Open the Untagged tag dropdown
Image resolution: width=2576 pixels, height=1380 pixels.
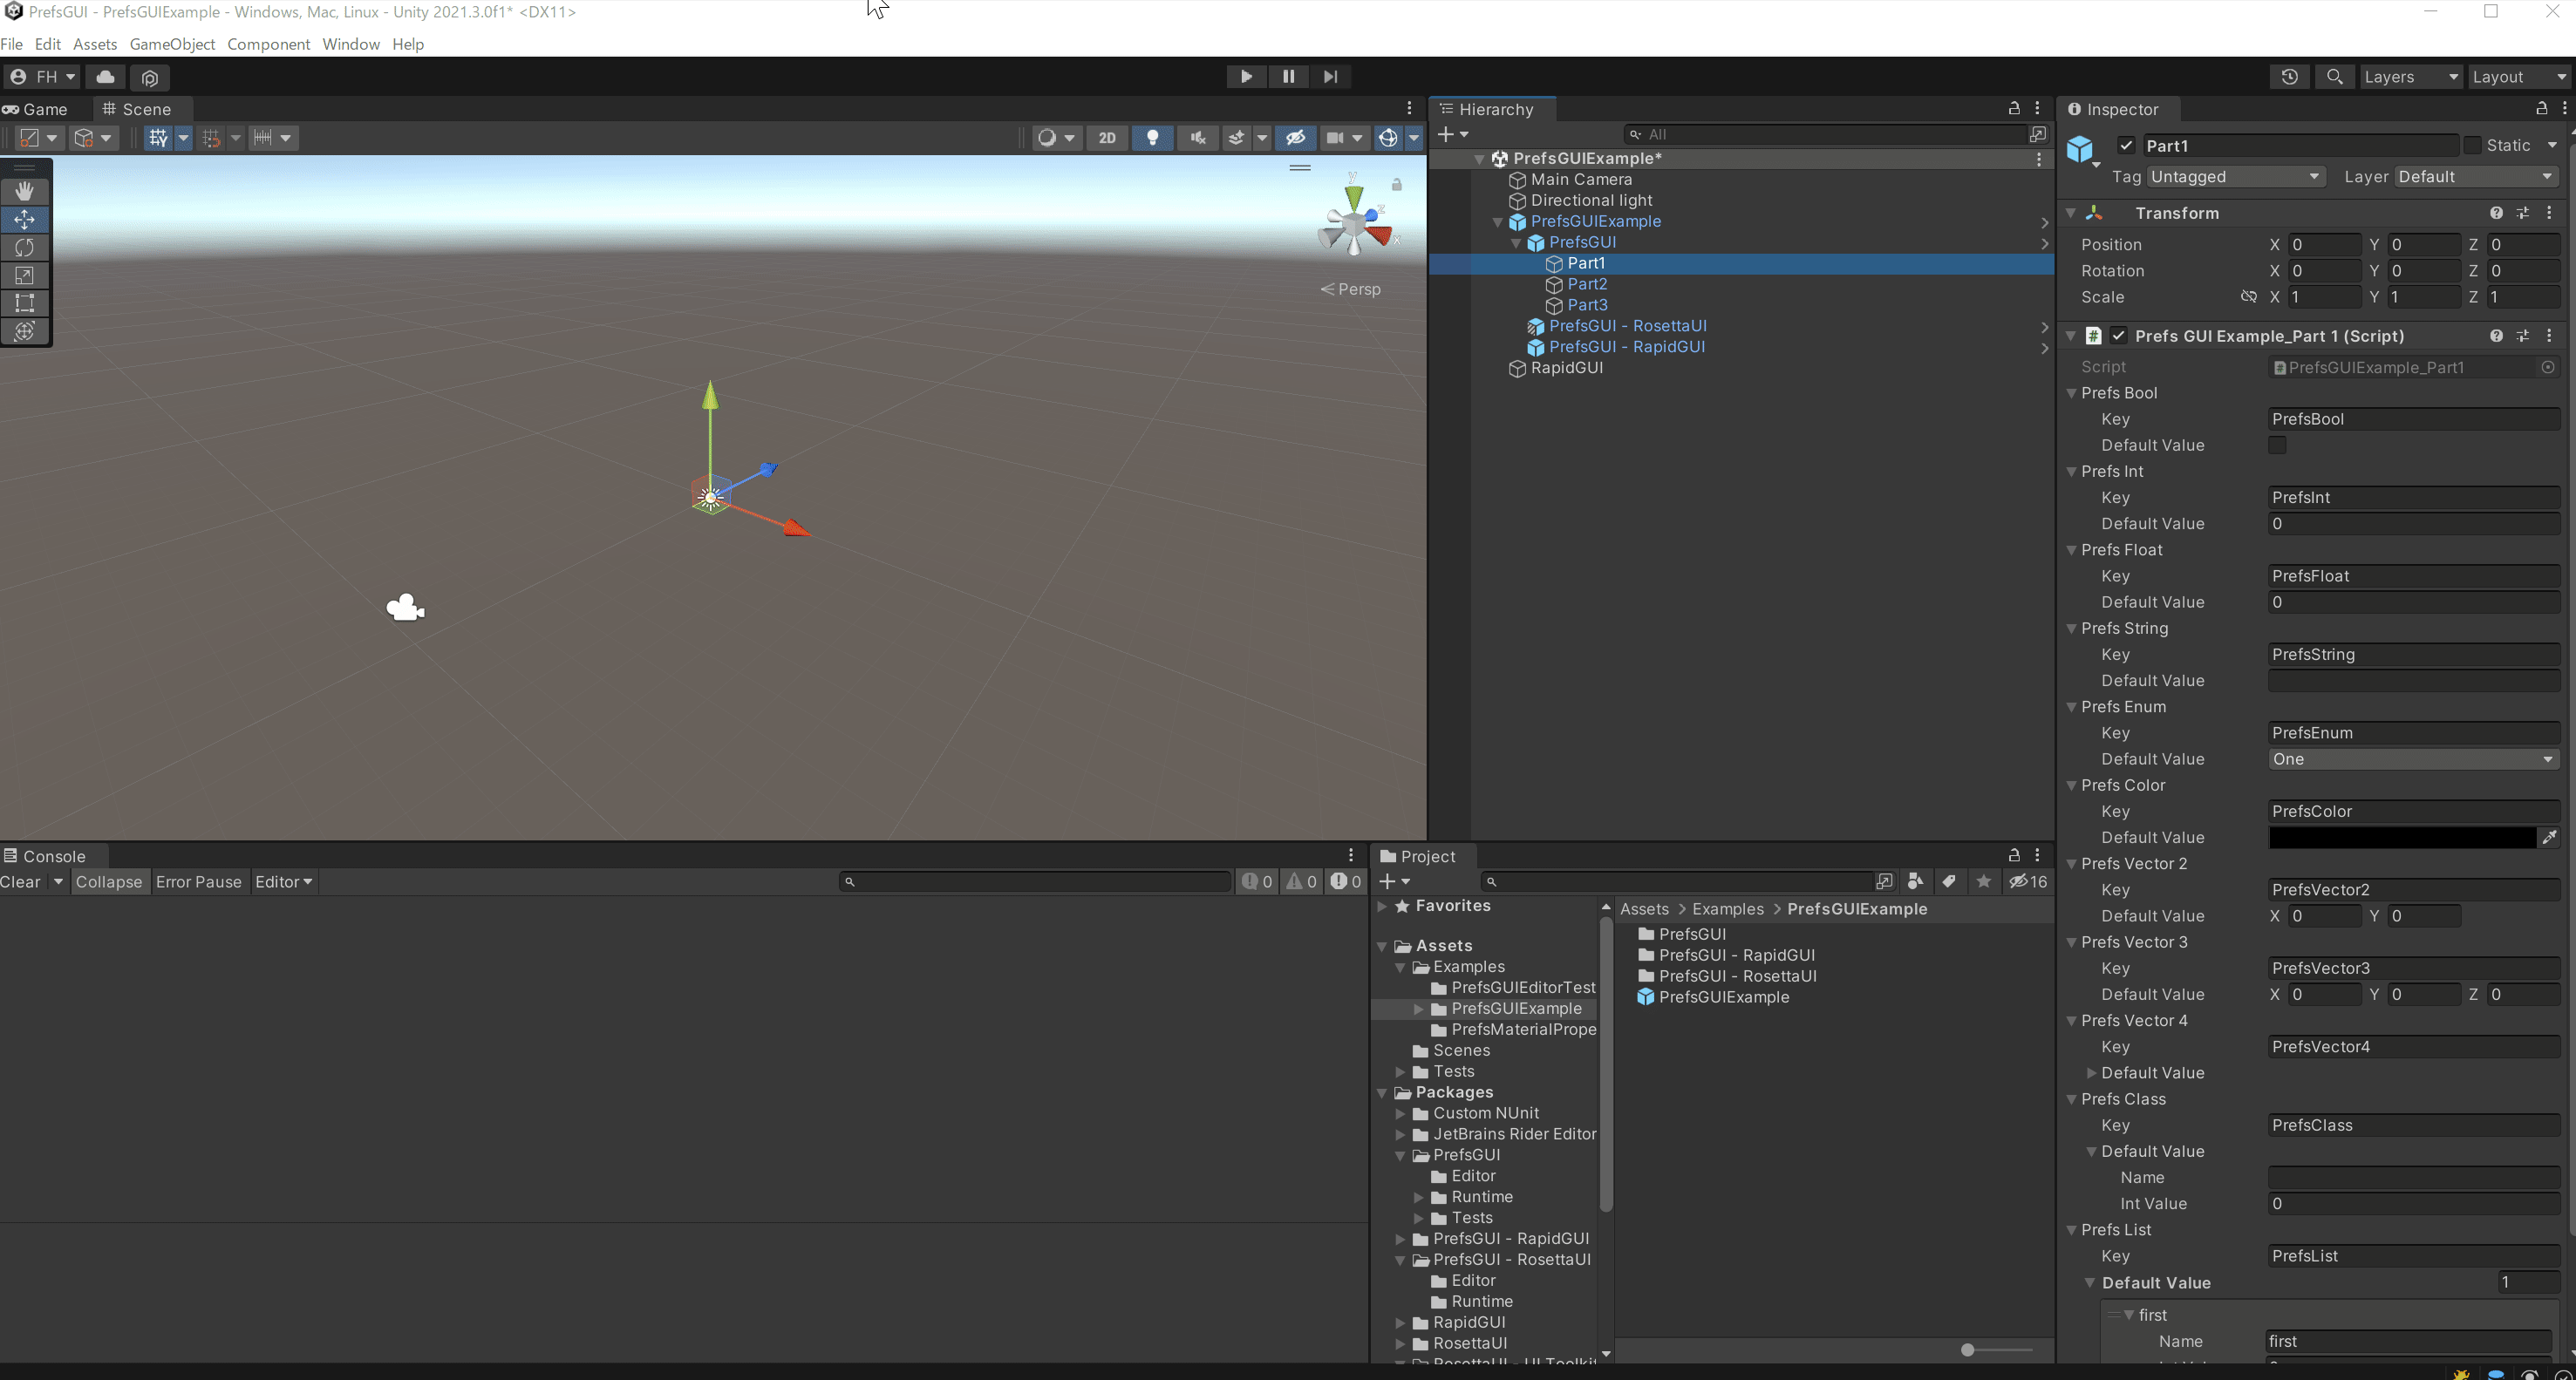2234,177
